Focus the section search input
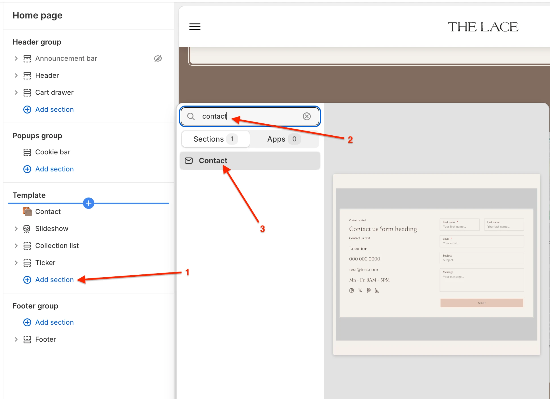The height and width of the screenshot is (399, 550). coord(250,116)
